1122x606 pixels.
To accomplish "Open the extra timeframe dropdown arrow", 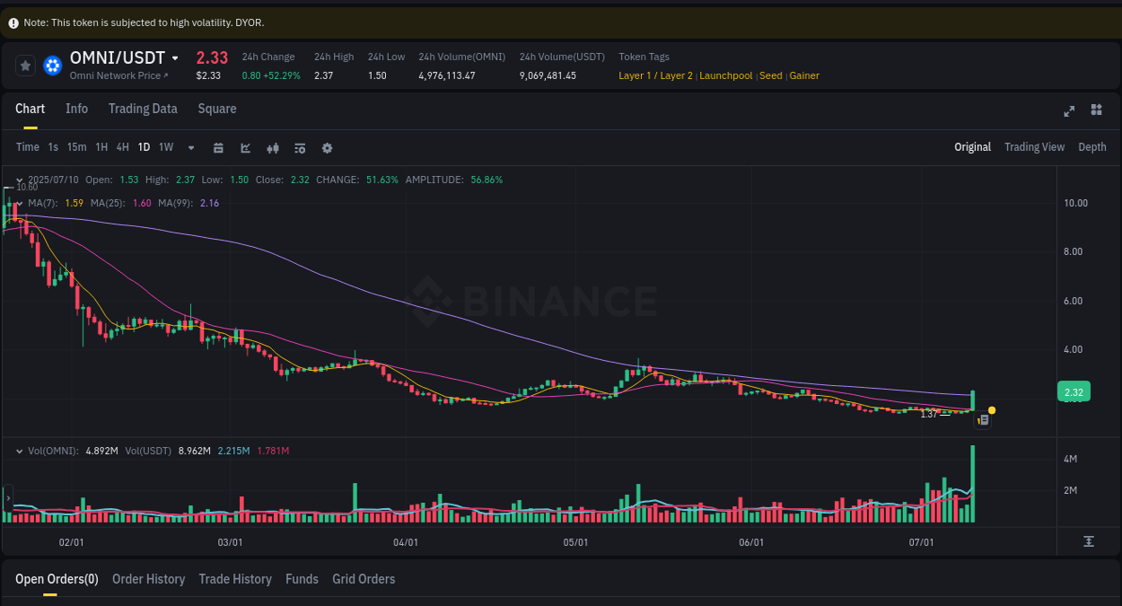I will (190, 147).
